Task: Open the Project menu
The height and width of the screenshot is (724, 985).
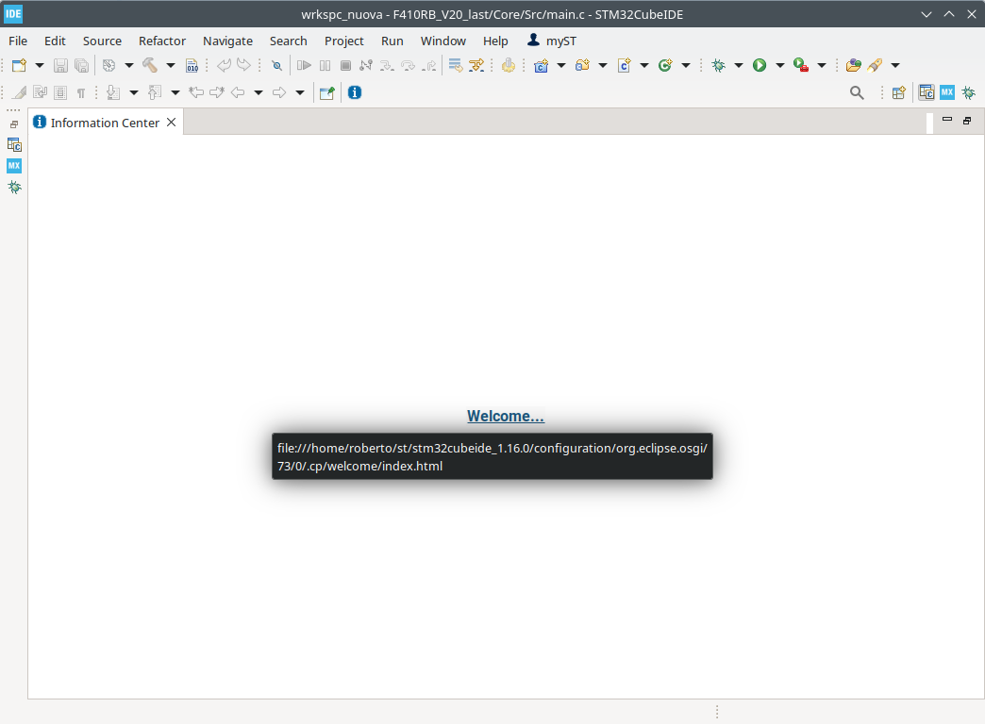Action: point(343,41)
